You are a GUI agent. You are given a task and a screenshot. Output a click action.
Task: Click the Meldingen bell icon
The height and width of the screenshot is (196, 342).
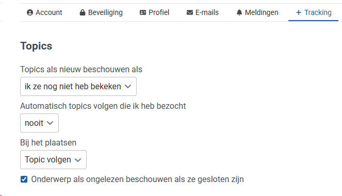click(239, 13)
